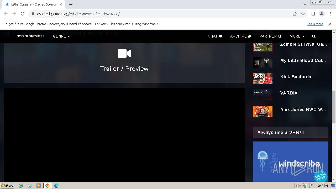Image resolution: width=336 pixels, height=189 pixels.
Task: Open the VARDIA thumbnail
Action: tap(262, 95)
